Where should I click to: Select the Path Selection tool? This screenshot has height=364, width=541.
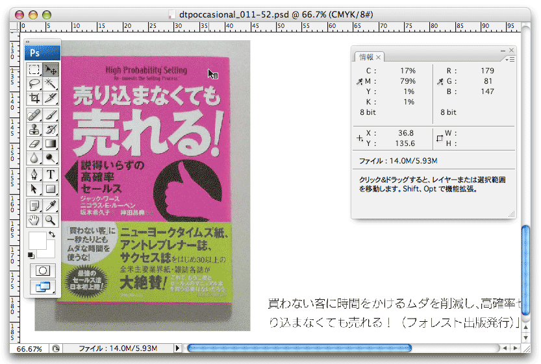click(x=34, y=189)
